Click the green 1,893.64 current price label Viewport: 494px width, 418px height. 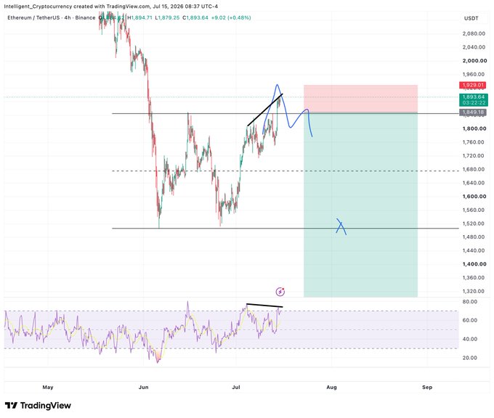474,99
